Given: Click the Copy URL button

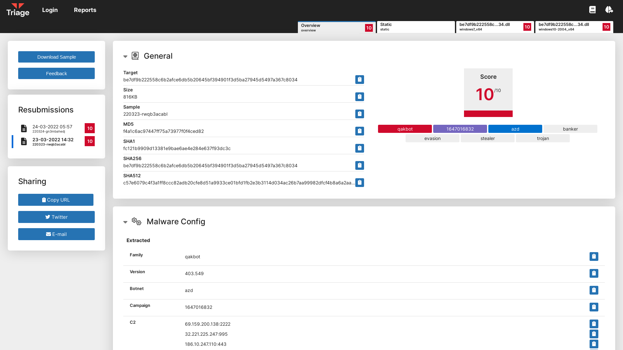Looking at the screenshot, I should tap(56, 200).
